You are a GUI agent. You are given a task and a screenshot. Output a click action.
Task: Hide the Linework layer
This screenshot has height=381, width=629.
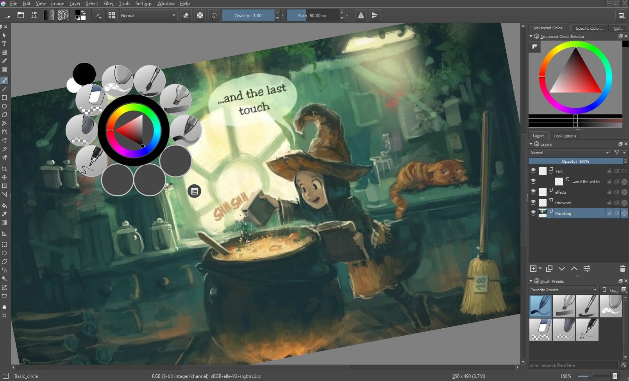(533, 202)
